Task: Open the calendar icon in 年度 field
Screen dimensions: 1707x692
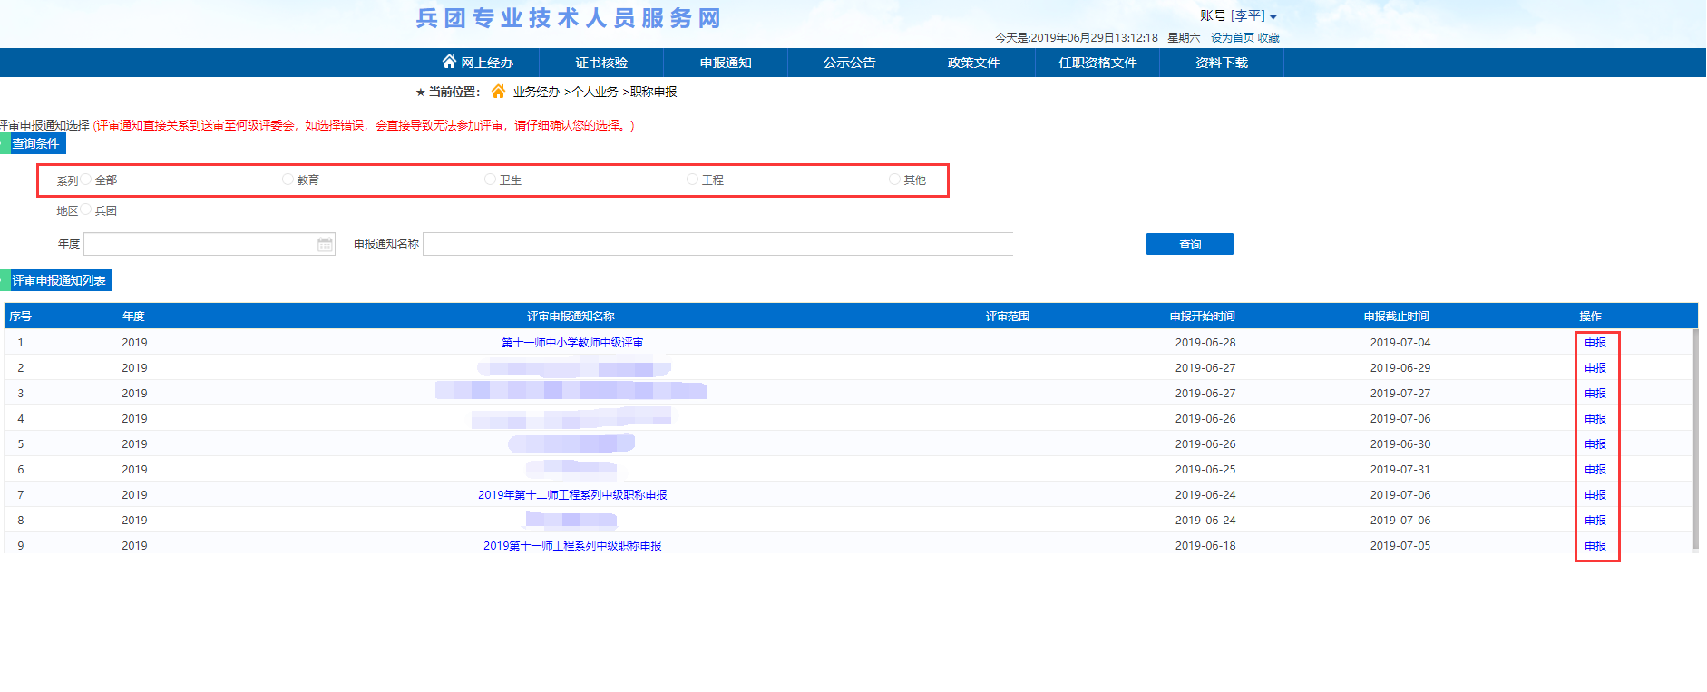Action: click(325, 244)
